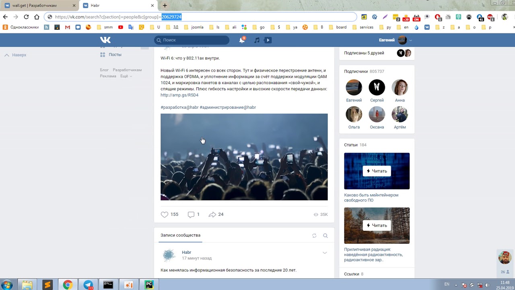Expand the user menu next to Евгений
The image size is (515, 290).
(x=410, y=40)
